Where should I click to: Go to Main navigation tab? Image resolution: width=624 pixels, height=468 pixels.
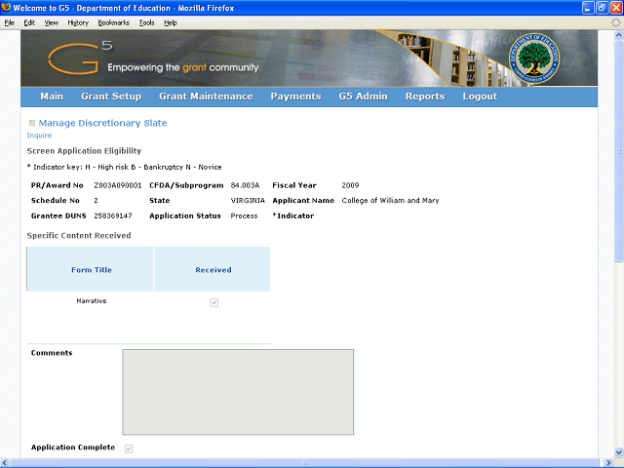(52, 97)
